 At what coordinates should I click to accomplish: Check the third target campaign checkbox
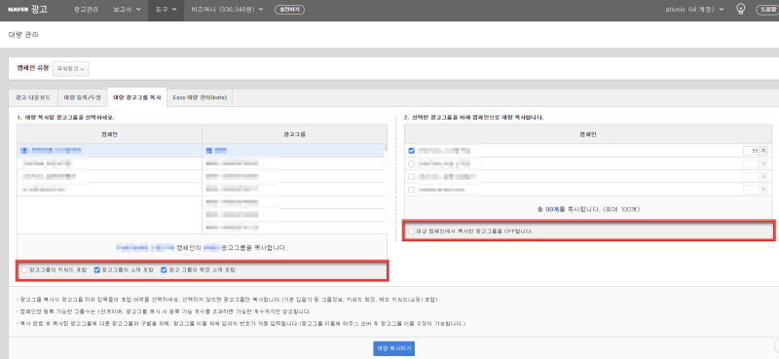(411, 176)
